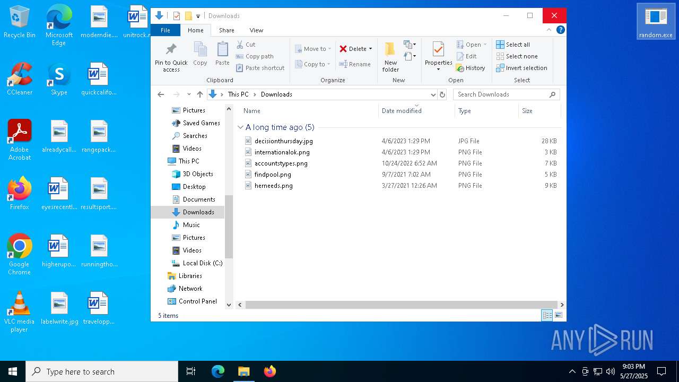Click Invert selection

(x=522, y=68)
